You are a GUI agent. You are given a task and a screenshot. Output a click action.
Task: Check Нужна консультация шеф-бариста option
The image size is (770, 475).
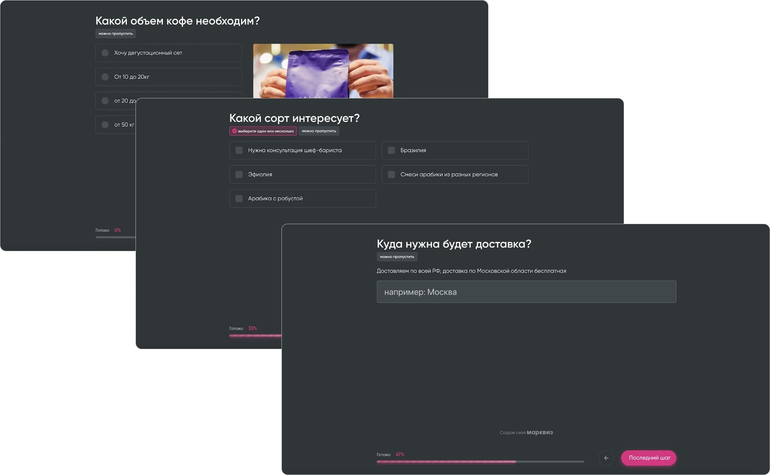coord(239,150)
